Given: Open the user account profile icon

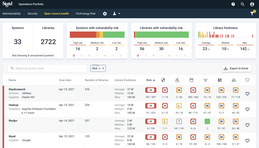Looking at the screenshot, I should 252,4.
